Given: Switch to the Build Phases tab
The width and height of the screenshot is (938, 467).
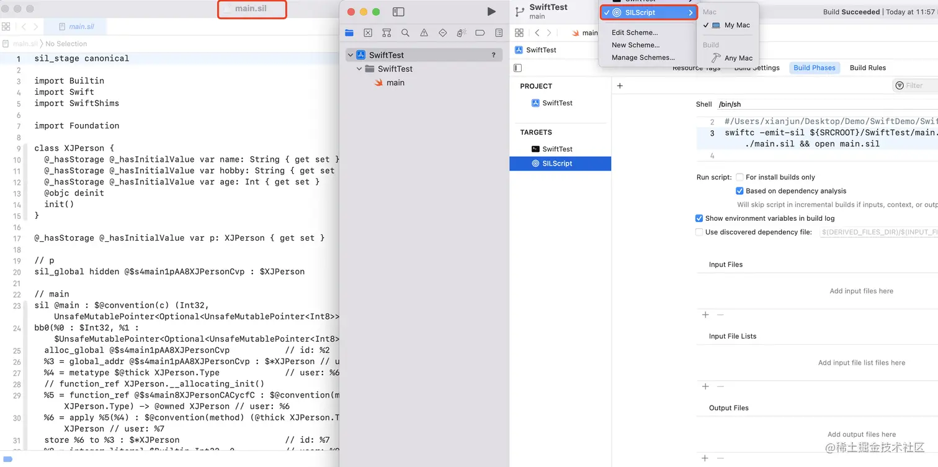Looking at the screenshot, I should [x=815, y=68].
